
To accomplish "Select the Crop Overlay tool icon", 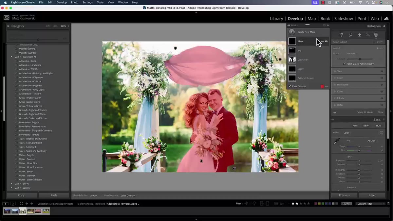I will tap(350, 35).
